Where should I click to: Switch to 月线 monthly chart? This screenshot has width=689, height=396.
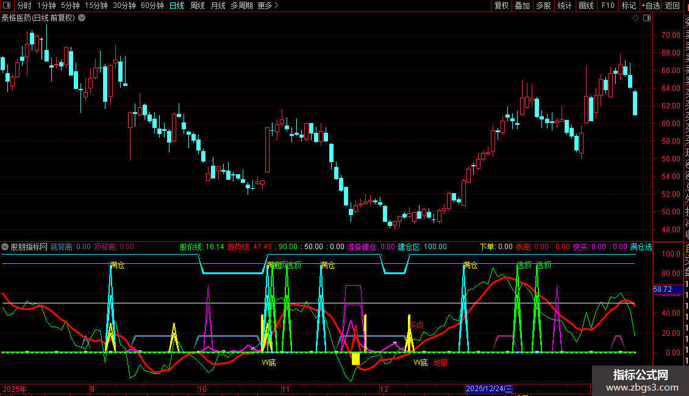218,5
